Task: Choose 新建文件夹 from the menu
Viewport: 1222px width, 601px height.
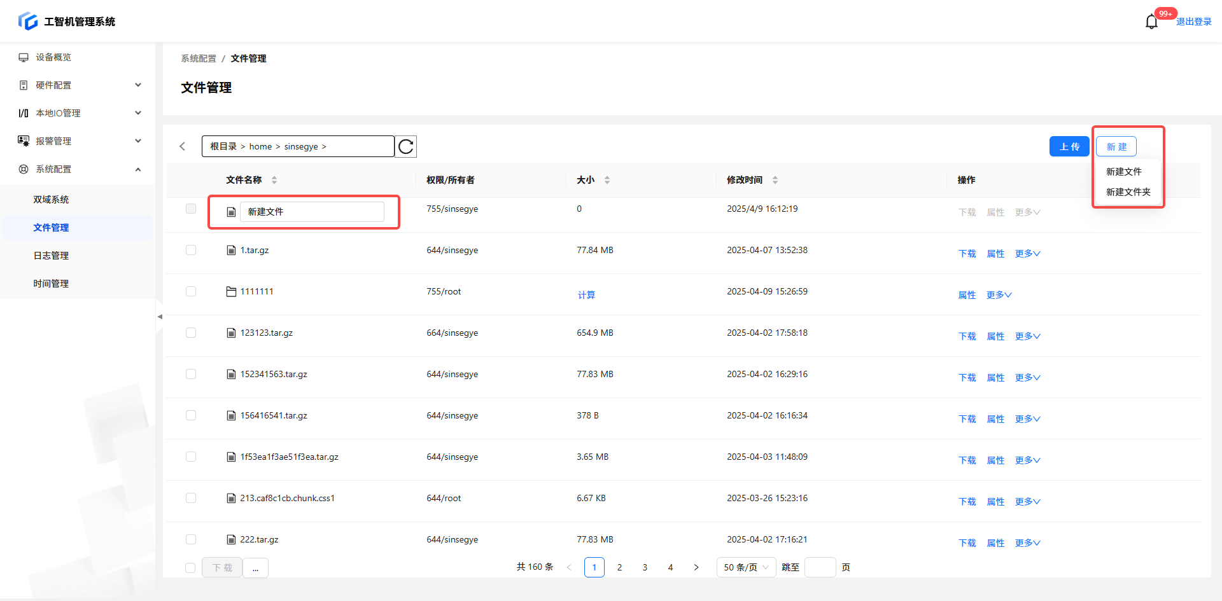Action: coord(1128,192)
